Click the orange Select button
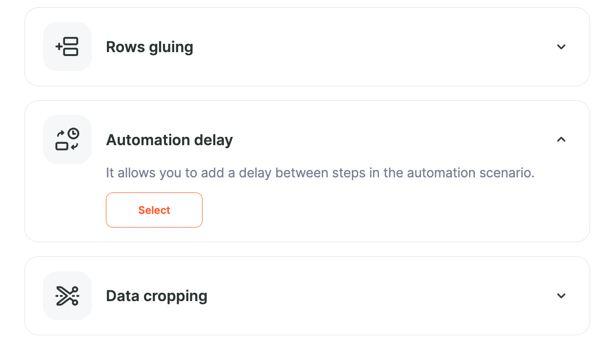The height and width of the screenshot is (343, 614). [x=154, y=210]
